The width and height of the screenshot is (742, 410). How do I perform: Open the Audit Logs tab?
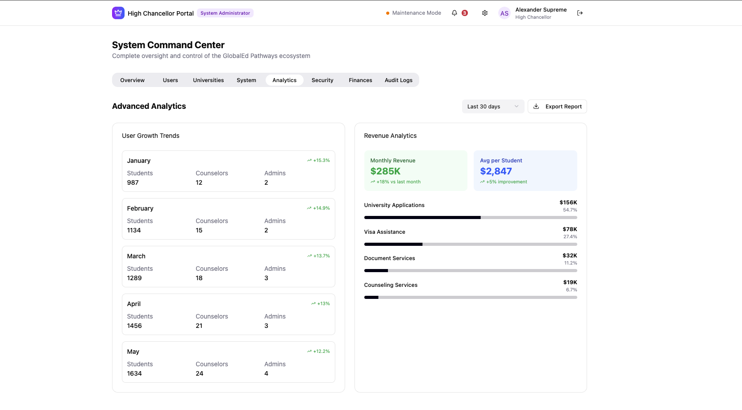pyautogui.click(x=398, y=80)
